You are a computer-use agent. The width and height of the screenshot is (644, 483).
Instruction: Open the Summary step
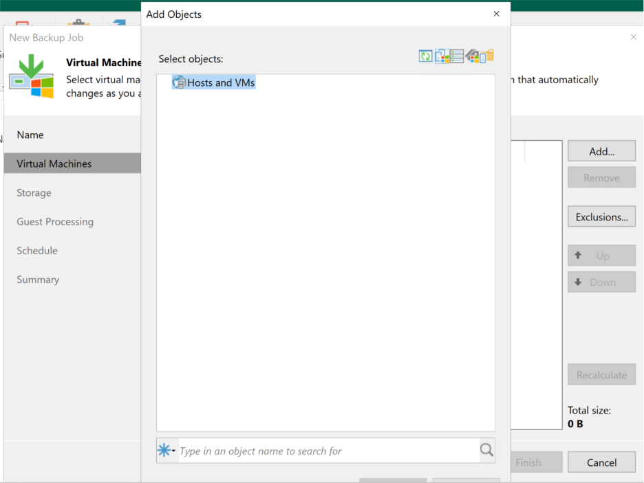pos(38,280)
